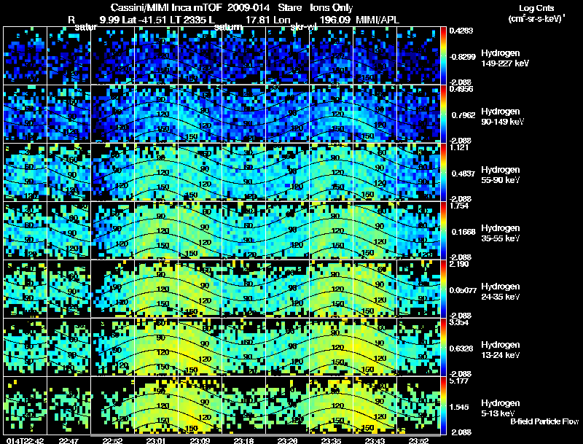Click the '(cm²-sr-s-keV)' units text
The width and height of the screenshot is (583, 444).
536,19
